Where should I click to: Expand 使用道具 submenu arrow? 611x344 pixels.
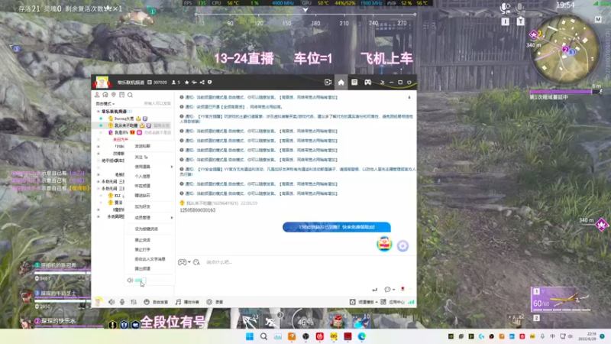(171, 167)
